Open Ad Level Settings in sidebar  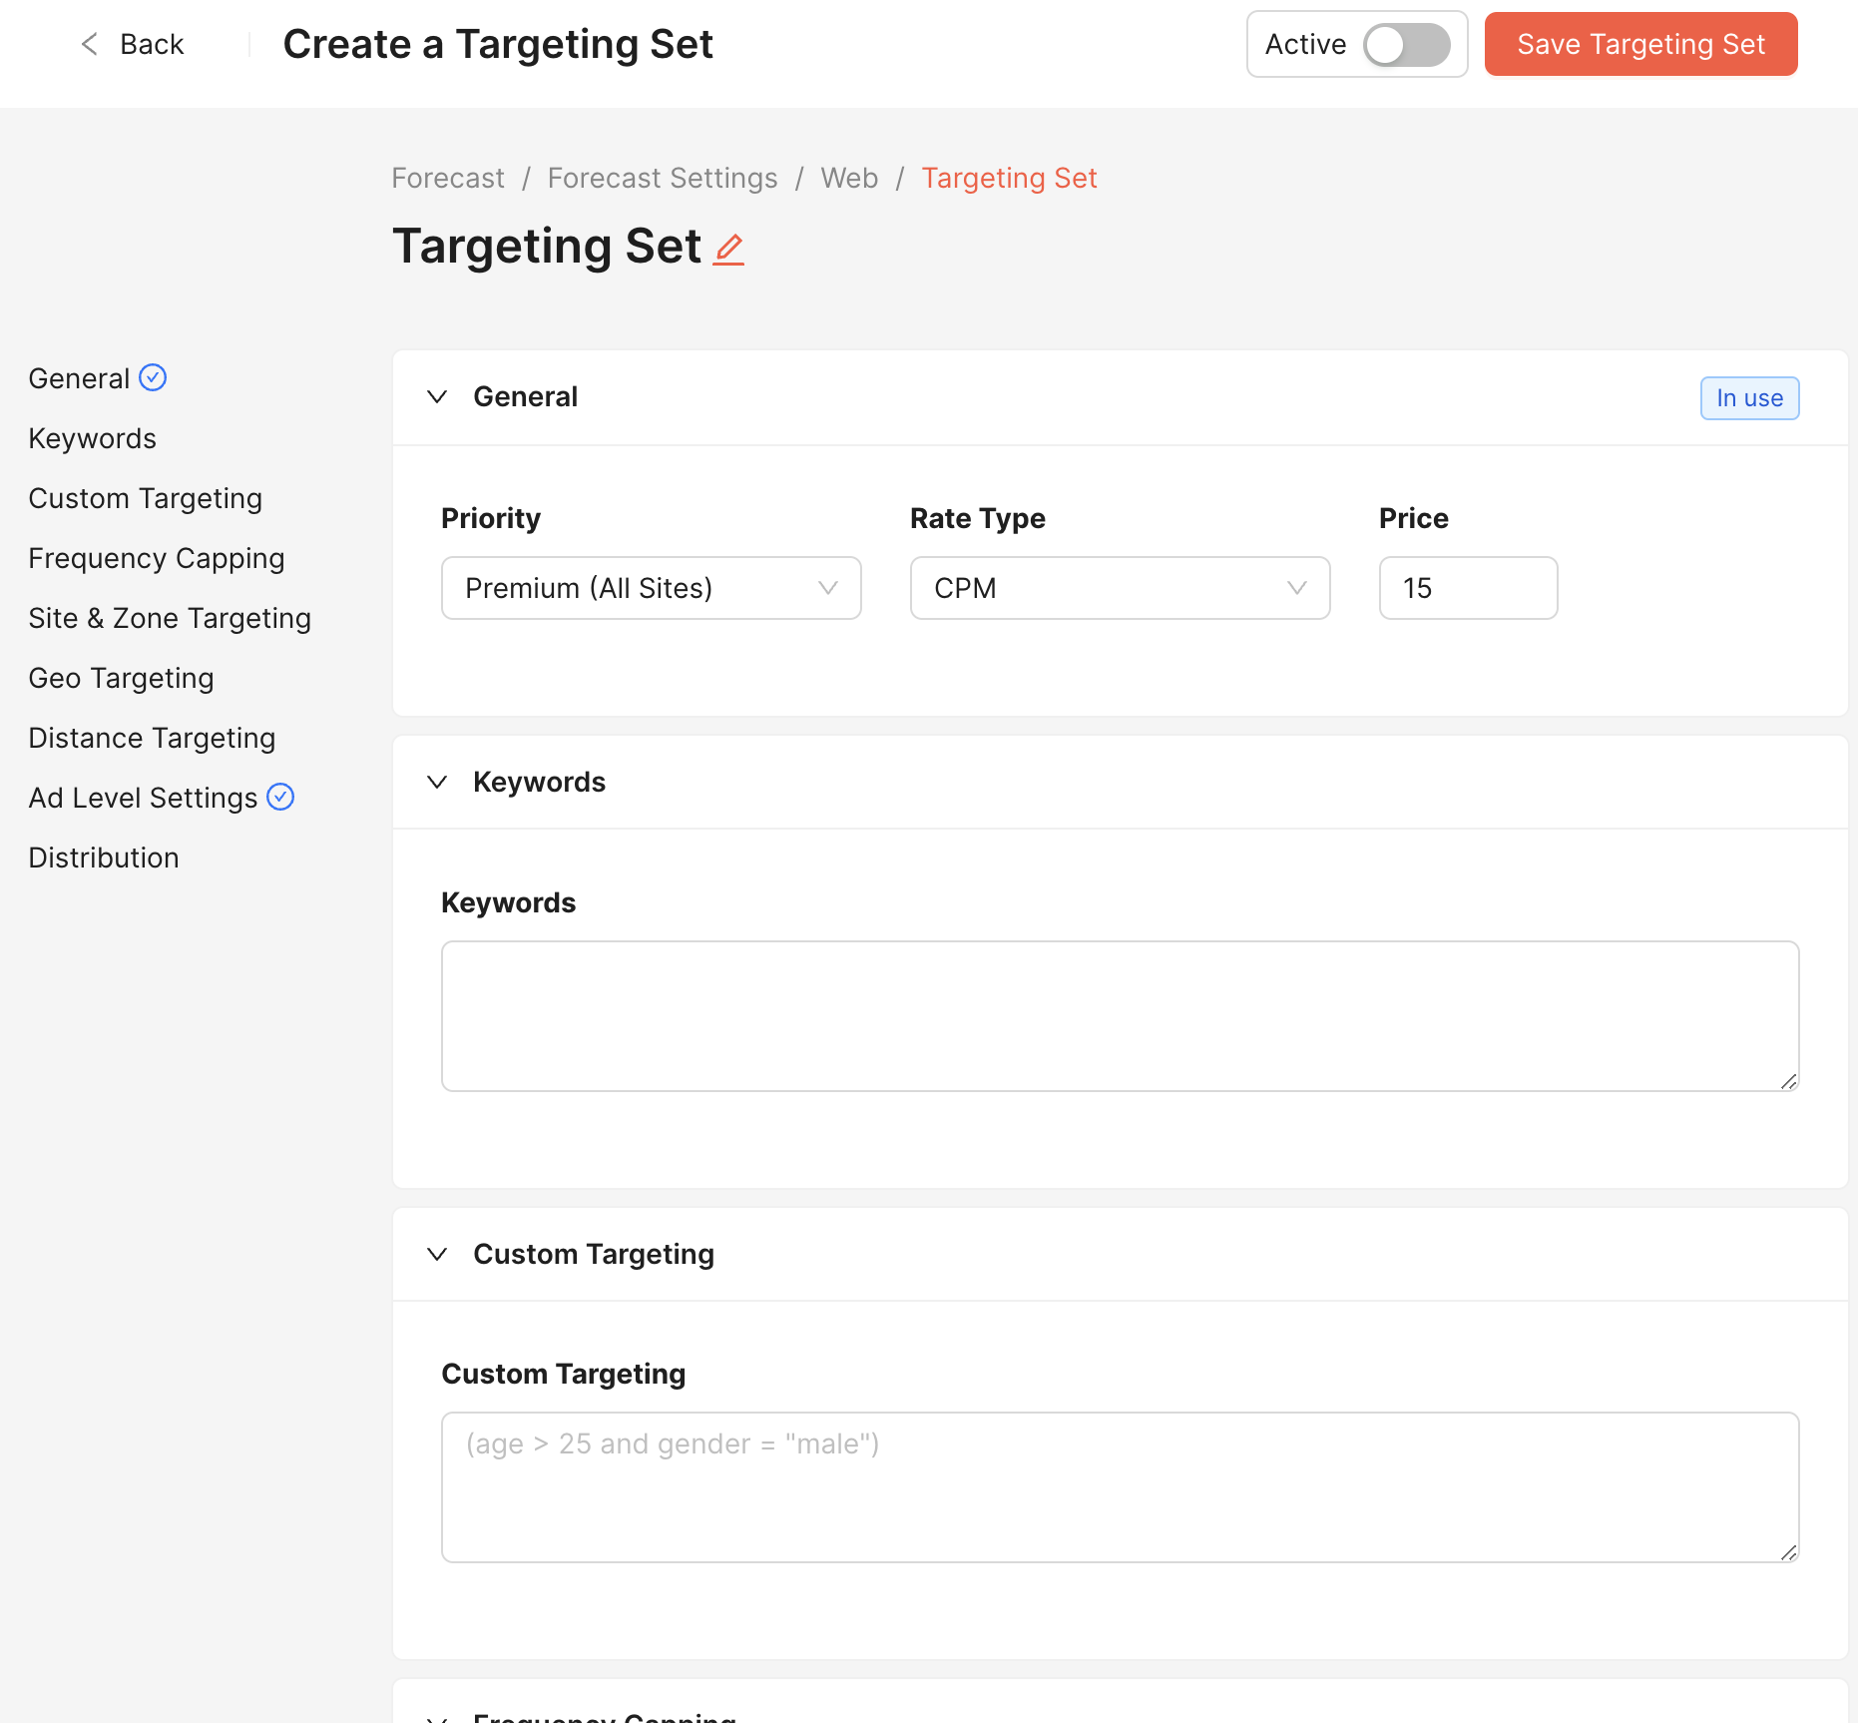tap(144, 798)
